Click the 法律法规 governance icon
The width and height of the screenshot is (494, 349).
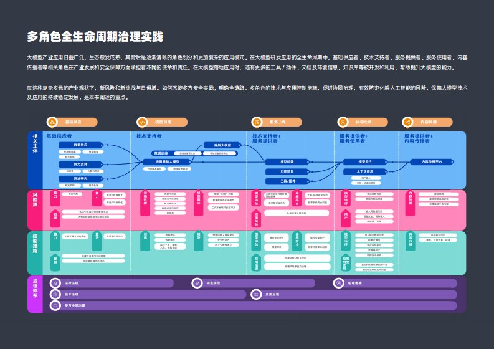pos(55,283)
